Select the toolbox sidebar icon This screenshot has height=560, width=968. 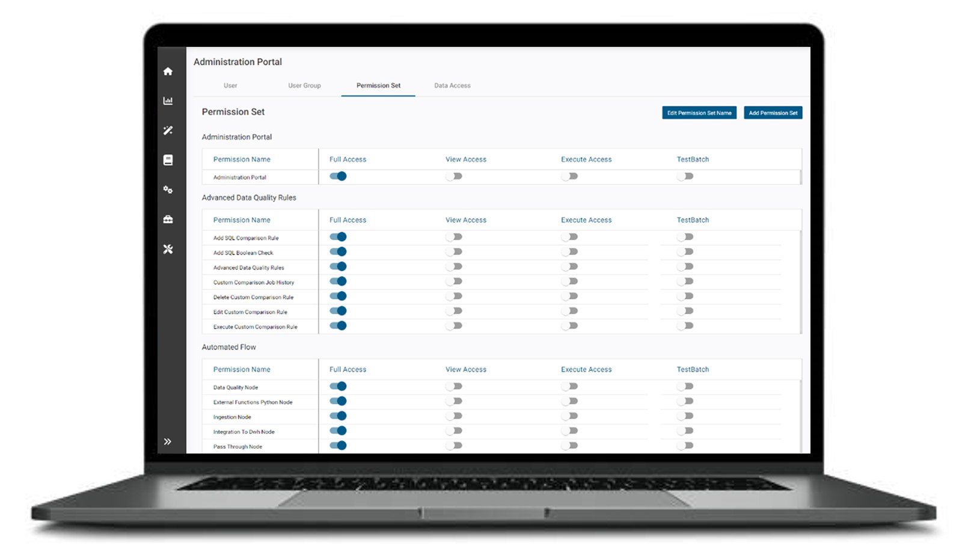(x=168, y=219)
